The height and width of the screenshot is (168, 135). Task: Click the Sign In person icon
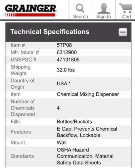pos(104,8)
